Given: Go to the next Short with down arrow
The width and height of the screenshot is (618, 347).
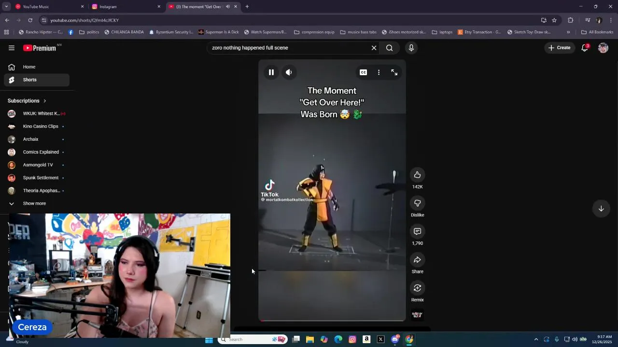Looking at the screenshot, I should tap(601, 209).
